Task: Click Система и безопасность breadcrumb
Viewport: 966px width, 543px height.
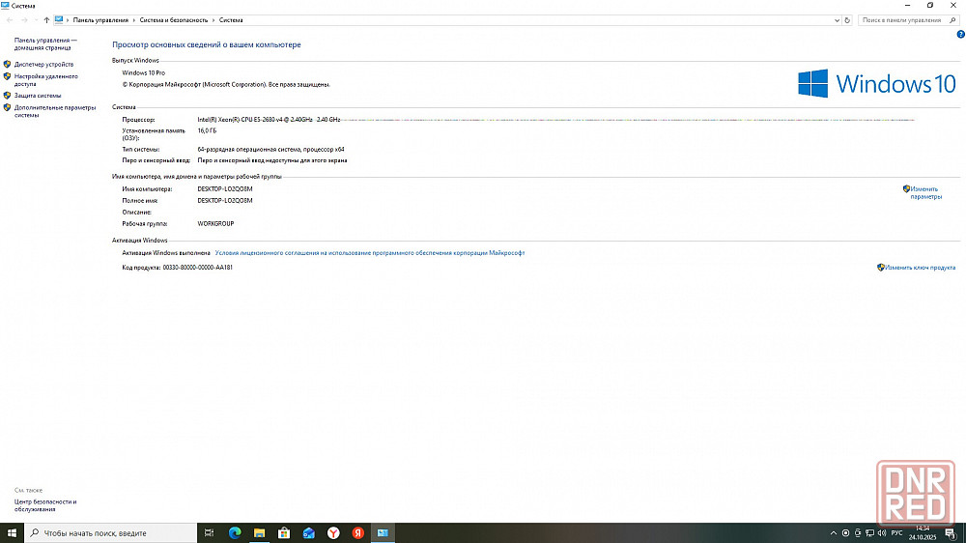Action: 174,19
